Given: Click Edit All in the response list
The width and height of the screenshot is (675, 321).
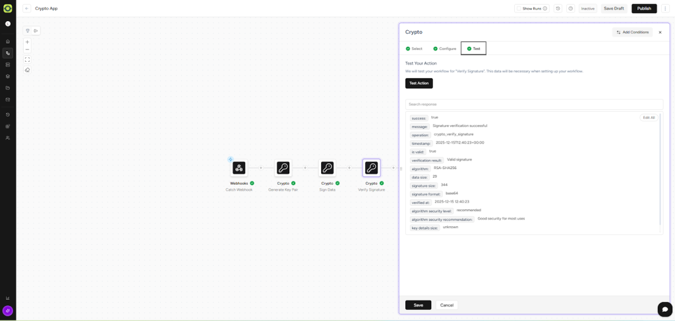Looking at the screenshot, I should tap(649, 118).
